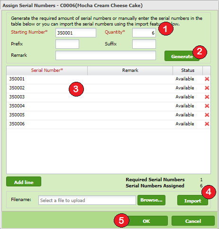
Task: Click into the Prefix field
Action: coord(67,44)
